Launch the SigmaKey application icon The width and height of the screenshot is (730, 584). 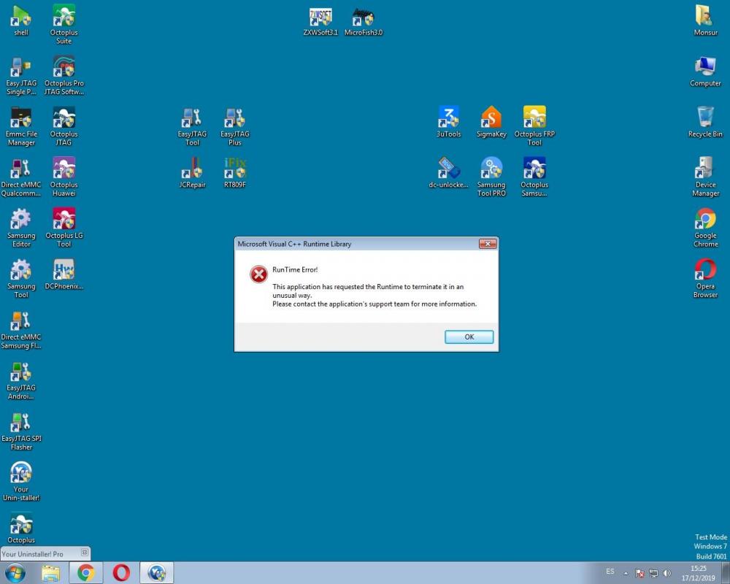[491, 119]
